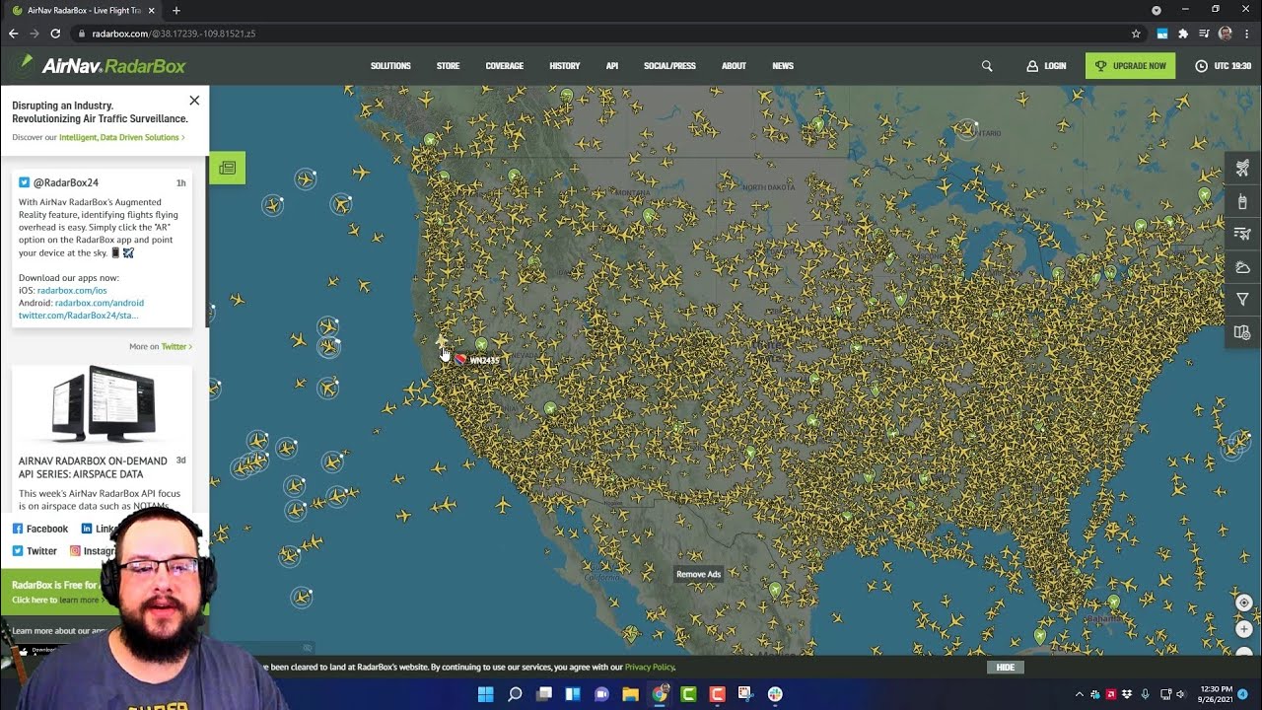Open the Chat camera icon on taskbar
Viewport: 1262px width, 710px height.
(601, 694)
